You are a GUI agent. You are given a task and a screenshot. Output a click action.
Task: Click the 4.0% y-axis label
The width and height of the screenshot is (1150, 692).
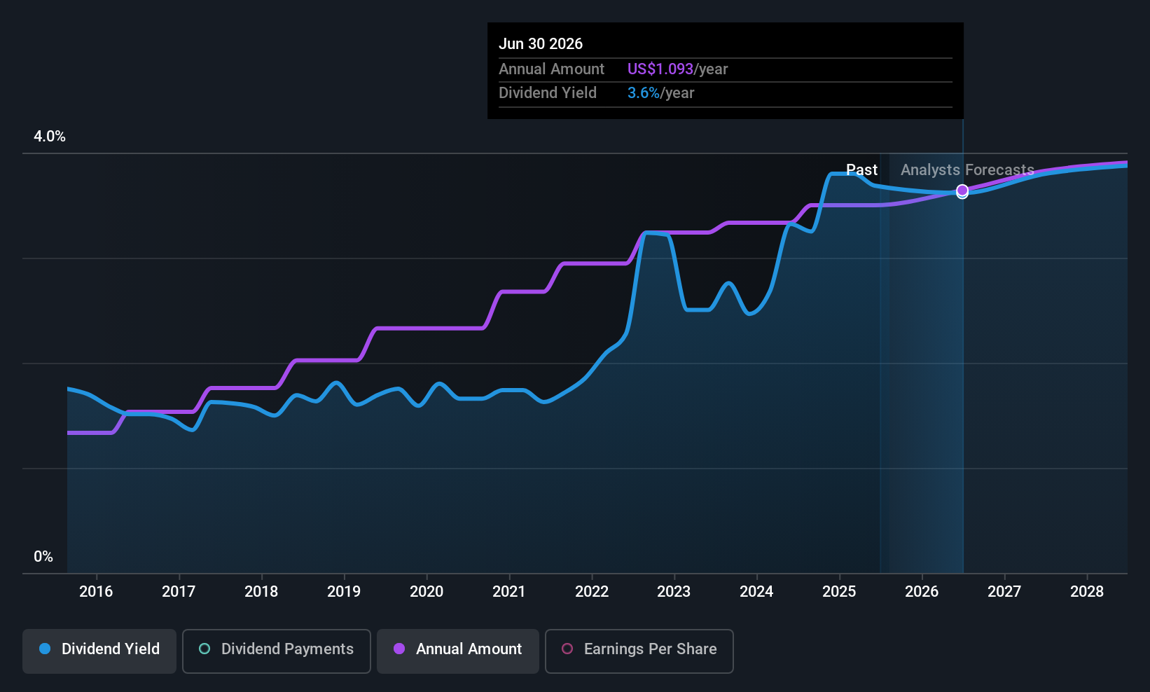click(x=50, y=137)
